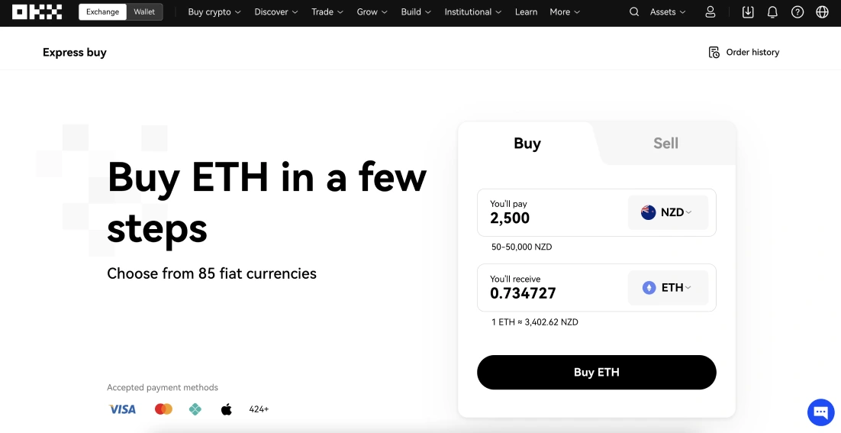
Task: Open the ETH crypto dropdown
Action: coord(668,288)
